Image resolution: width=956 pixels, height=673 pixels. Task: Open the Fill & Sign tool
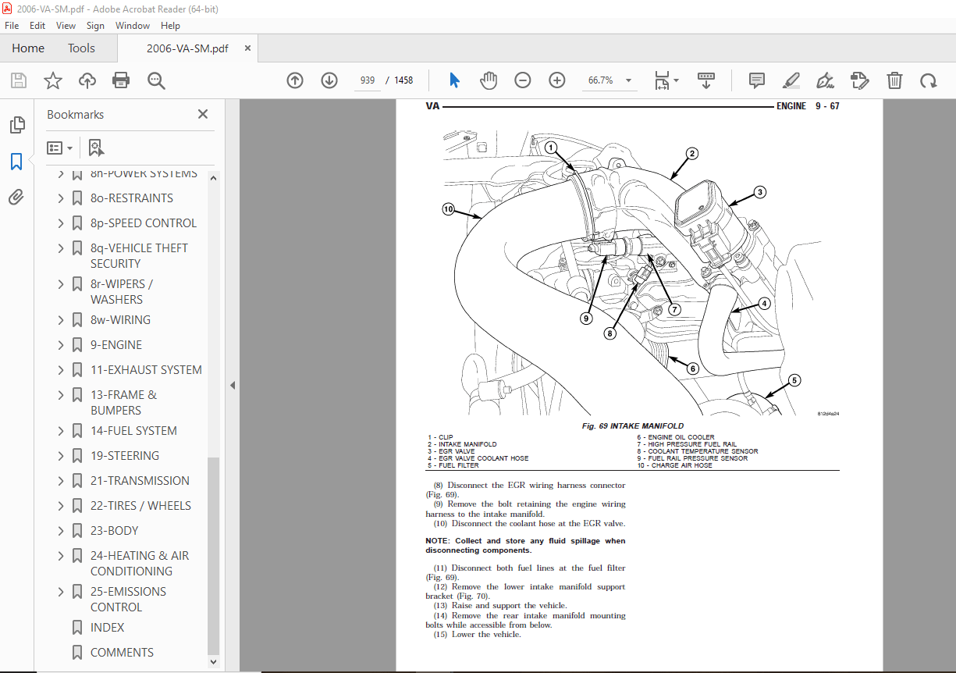click(825, 80)
